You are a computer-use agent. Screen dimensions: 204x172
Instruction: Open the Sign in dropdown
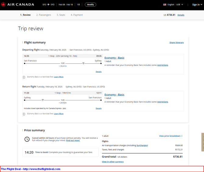[x=197, y=5]
